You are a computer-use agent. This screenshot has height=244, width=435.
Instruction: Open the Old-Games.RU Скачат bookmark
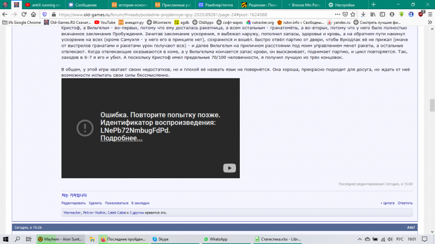coord(67,22)
